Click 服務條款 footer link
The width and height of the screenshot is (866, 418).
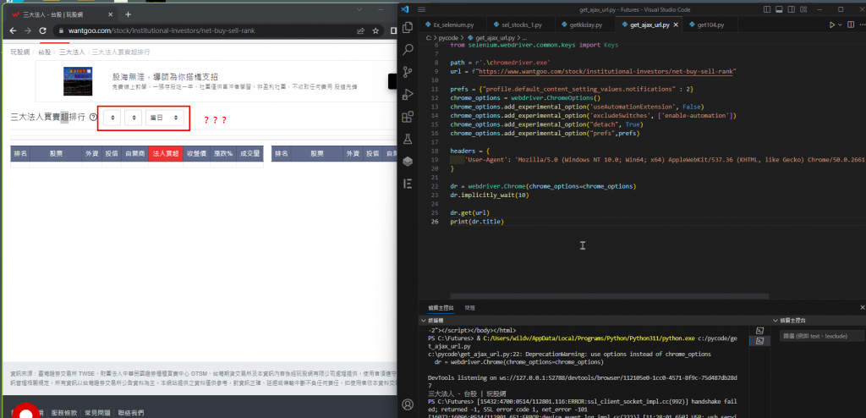click(64, 412)
